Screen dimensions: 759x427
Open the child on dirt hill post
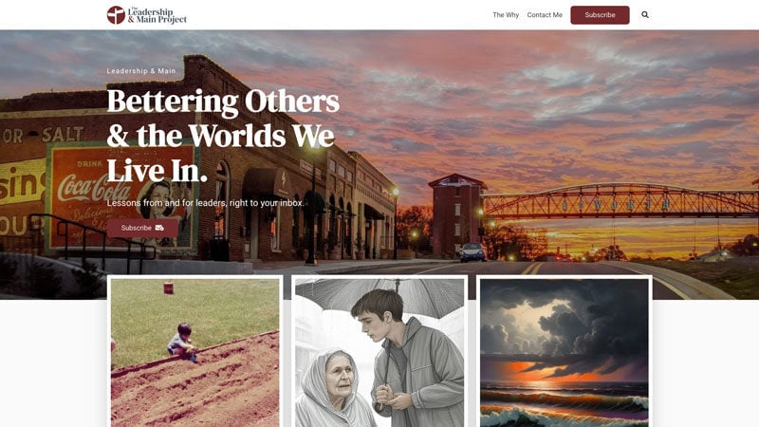click(x=194, y=352)
